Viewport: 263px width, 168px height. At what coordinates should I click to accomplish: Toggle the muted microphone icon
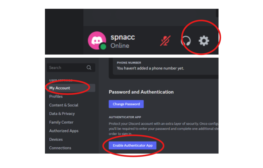[165, 41]
